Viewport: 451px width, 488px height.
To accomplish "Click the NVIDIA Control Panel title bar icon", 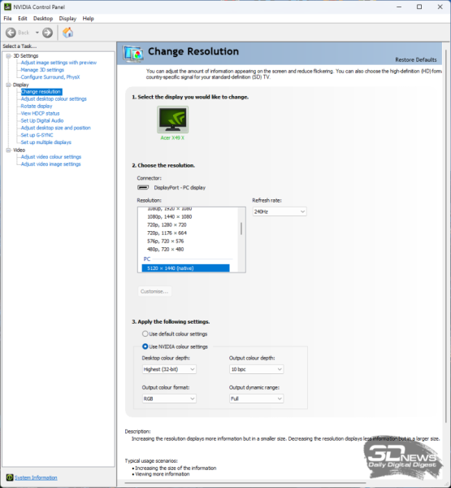I will [7, 7].
